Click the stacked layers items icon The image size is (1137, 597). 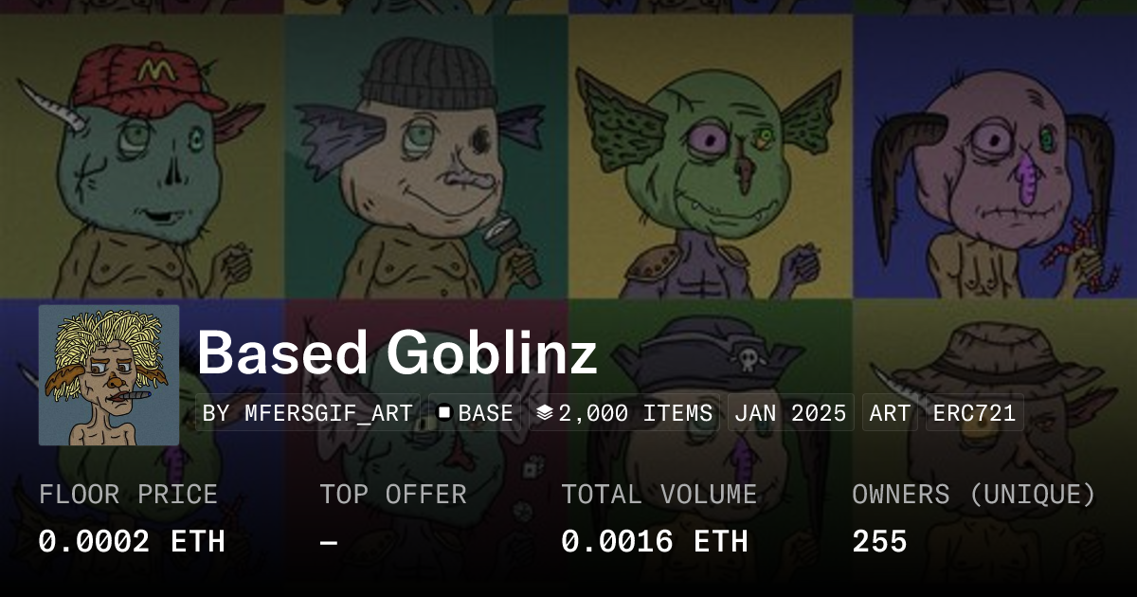[x=544, y=413]
